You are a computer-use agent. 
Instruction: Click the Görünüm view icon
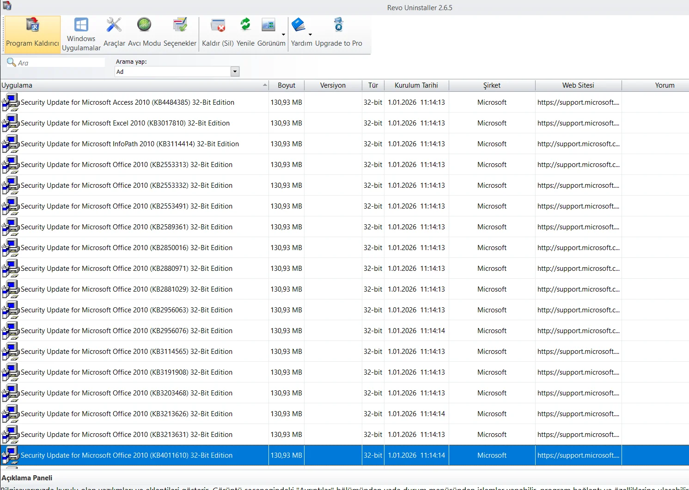click(x=268, y=32)
